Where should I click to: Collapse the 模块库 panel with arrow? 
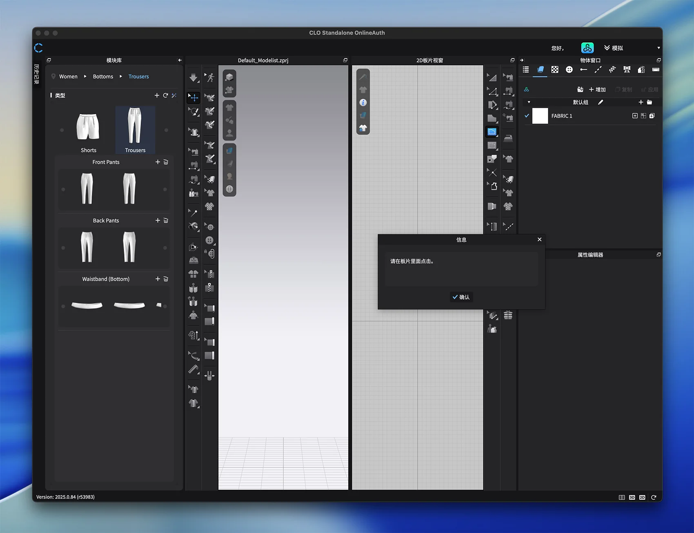click(x=180, y=60)
